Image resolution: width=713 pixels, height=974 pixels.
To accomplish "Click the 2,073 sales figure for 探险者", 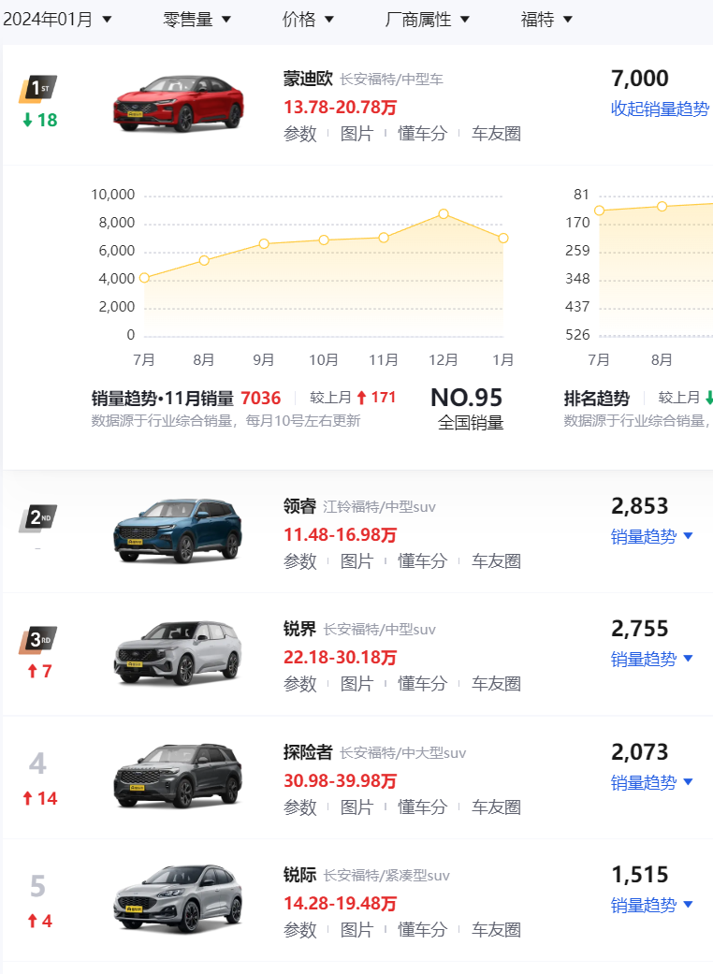I will [x=640, y=752].
